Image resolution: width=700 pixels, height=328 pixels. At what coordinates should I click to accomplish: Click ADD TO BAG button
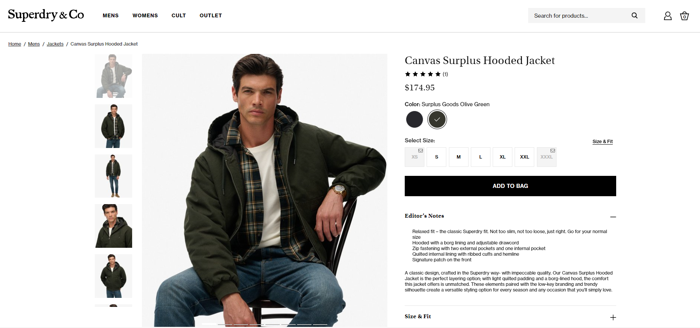(510, 186)
